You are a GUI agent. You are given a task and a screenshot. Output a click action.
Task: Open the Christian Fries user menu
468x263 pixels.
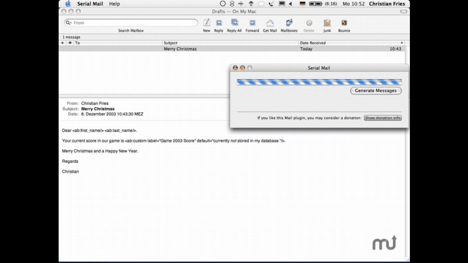point(387,4)
